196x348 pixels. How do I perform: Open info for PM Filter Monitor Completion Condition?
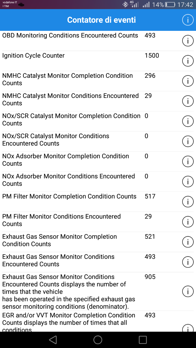click(x=188, y=202)
